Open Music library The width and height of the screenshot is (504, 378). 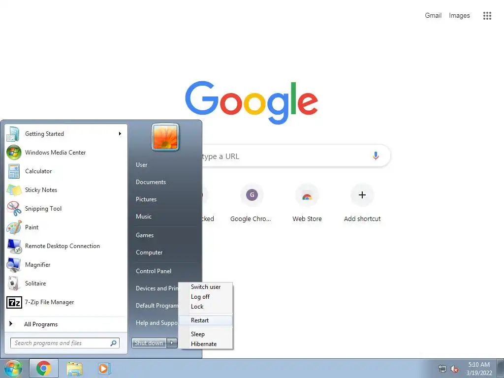(143, 217)
